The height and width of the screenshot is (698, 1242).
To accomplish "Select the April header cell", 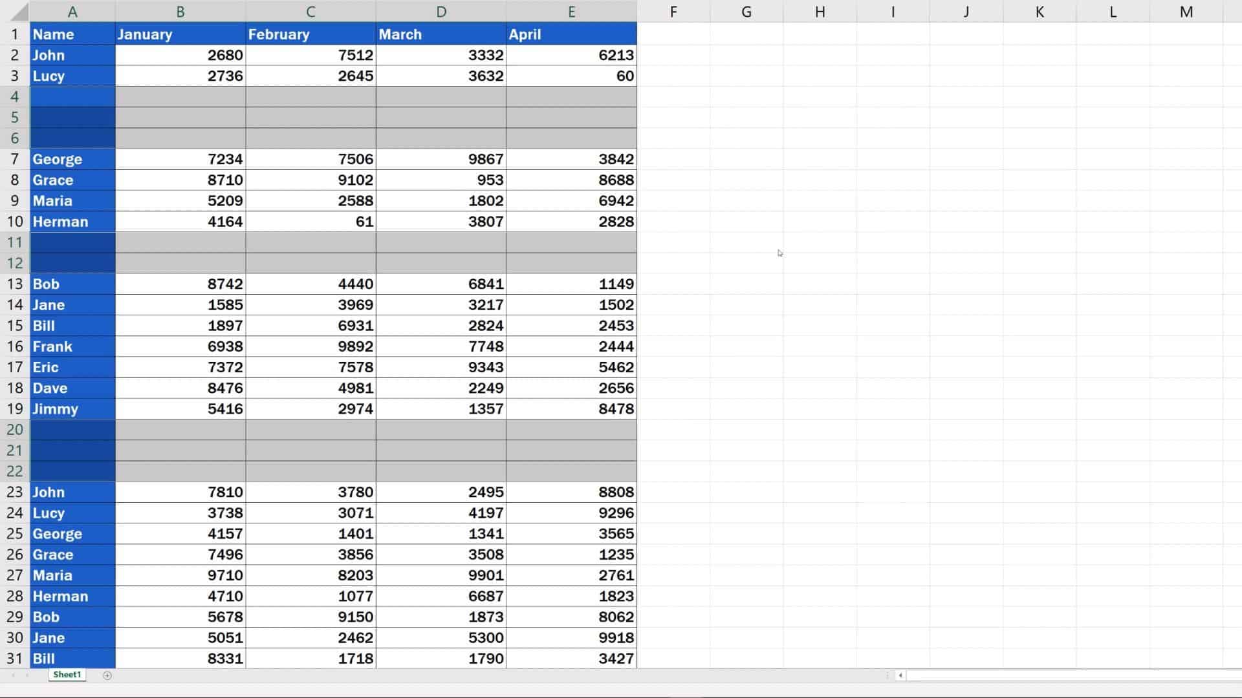I will [571, 34].
